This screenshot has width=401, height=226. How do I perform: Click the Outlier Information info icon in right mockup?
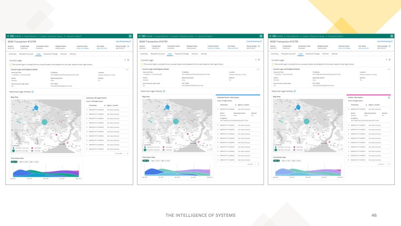(389, 98)
